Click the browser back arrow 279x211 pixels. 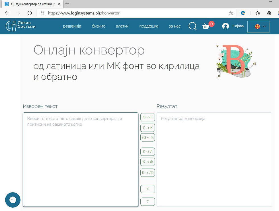coord(7,13)
